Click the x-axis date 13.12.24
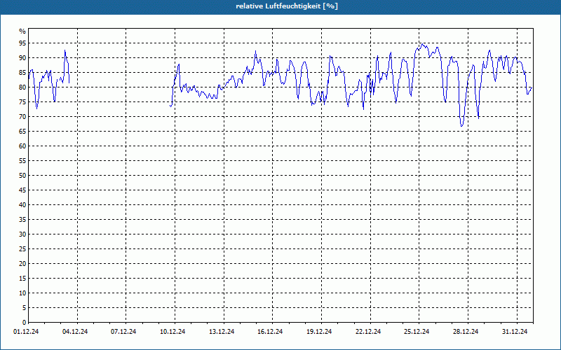Viewport: 561px width, 350px height. click(222, 332)
